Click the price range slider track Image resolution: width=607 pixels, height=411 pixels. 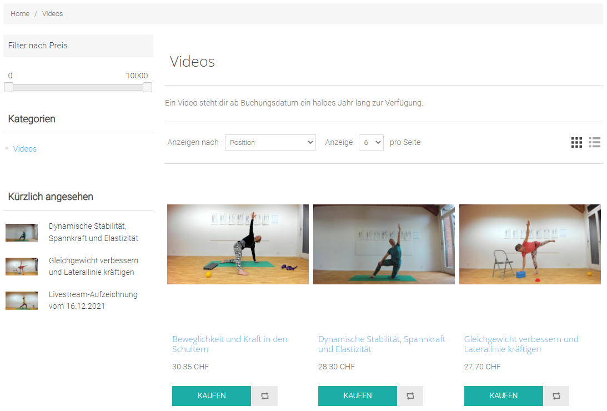pos(78,87)
